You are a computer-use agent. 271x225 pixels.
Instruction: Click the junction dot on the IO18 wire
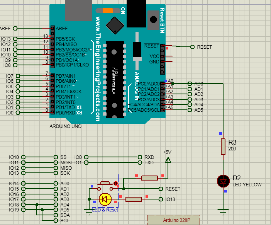37,205
